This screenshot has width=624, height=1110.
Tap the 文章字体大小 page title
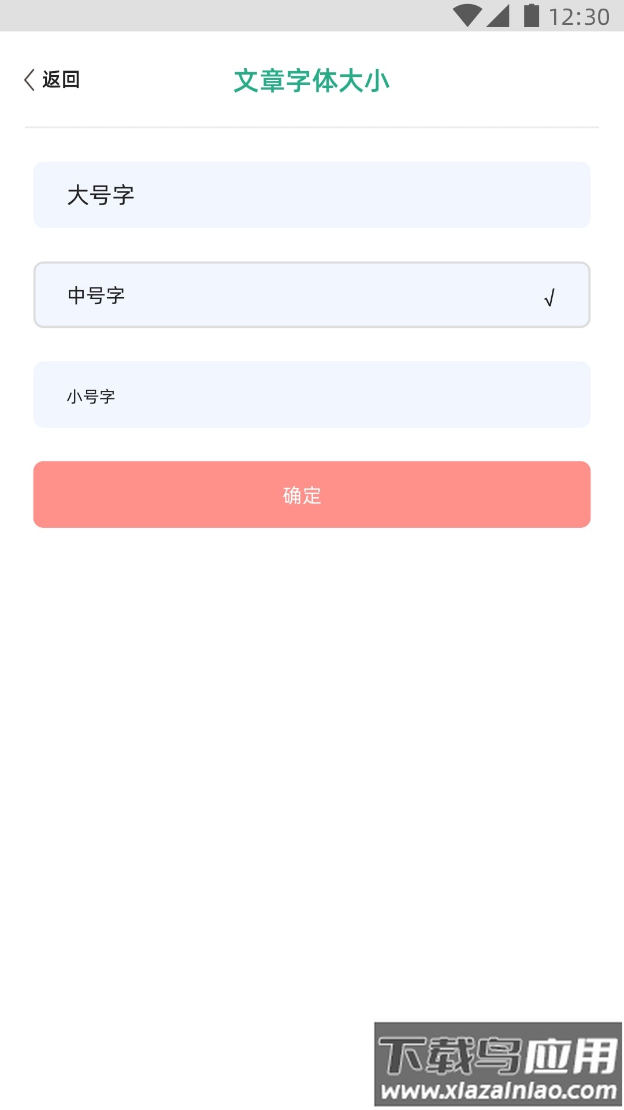coord(312,81)
